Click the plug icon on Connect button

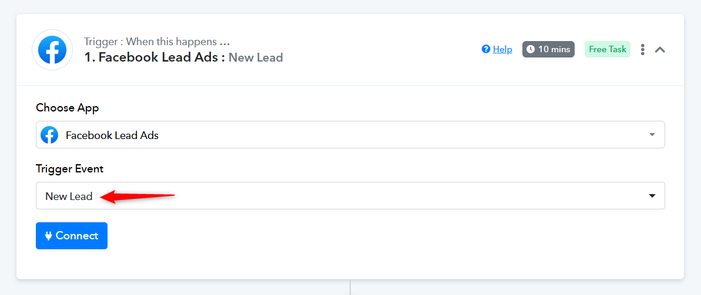[x=49, y=236]
